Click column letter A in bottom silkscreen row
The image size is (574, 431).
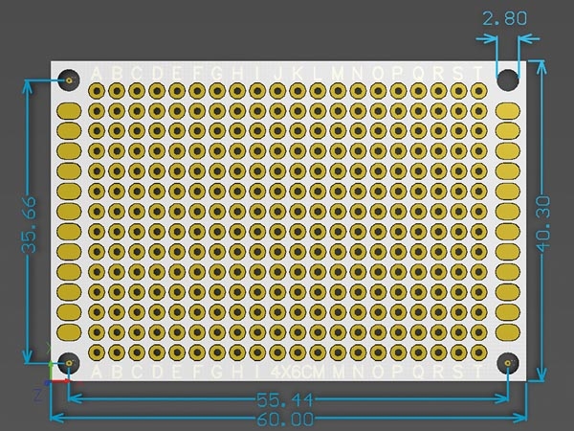tap(97, 372)
